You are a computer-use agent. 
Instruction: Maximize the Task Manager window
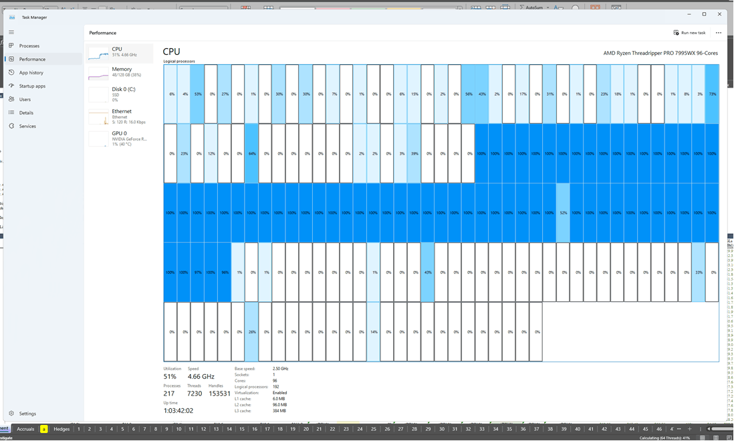(x=704, y=14)
